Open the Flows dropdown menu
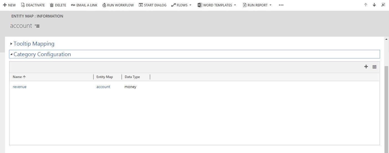Screen dimensions: 389x153 [181, 5]
